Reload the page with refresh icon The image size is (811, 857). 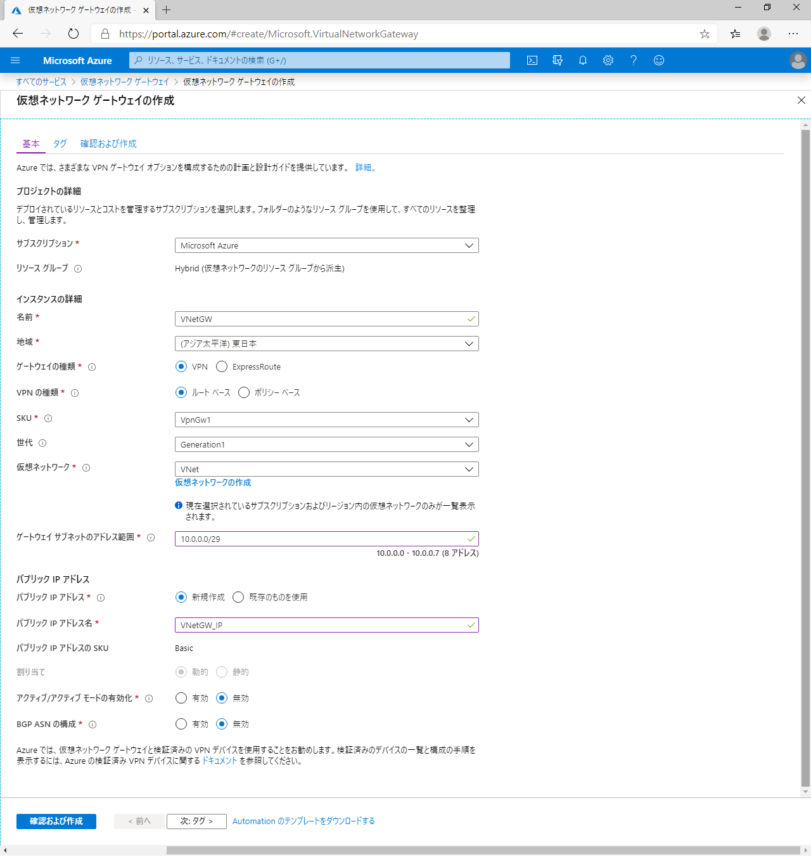[x=73, y=34]
